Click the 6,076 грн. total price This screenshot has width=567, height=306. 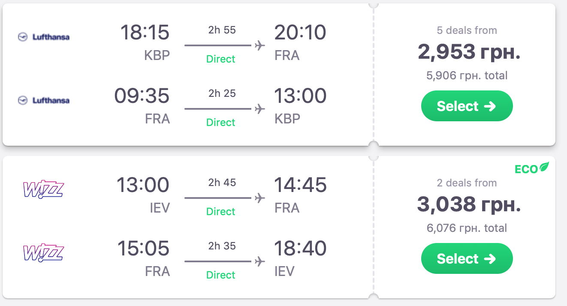(x=467, y=228)
